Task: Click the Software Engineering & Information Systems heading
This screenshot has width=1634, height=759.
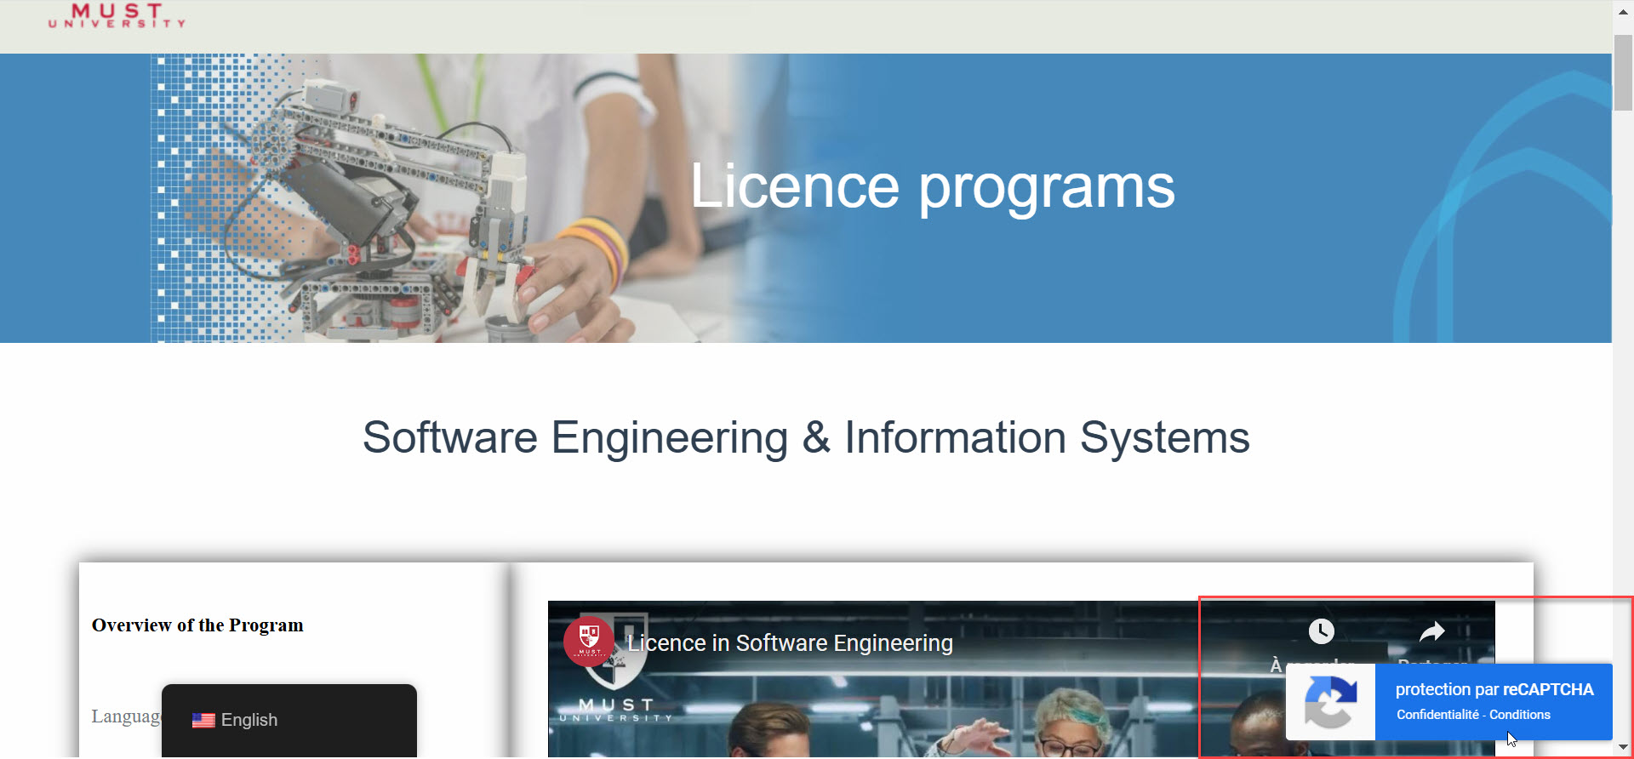Action: click(x=806, y=437)
